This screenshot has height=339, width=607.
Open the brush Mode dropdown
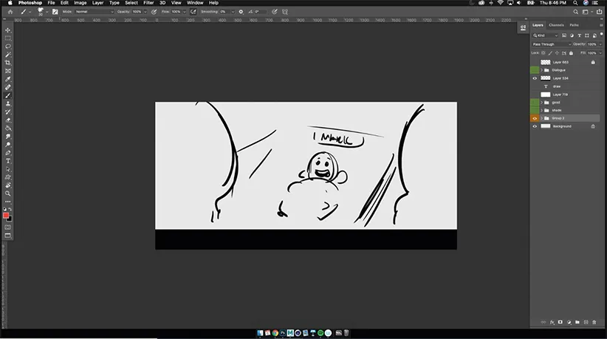[93, 12]
